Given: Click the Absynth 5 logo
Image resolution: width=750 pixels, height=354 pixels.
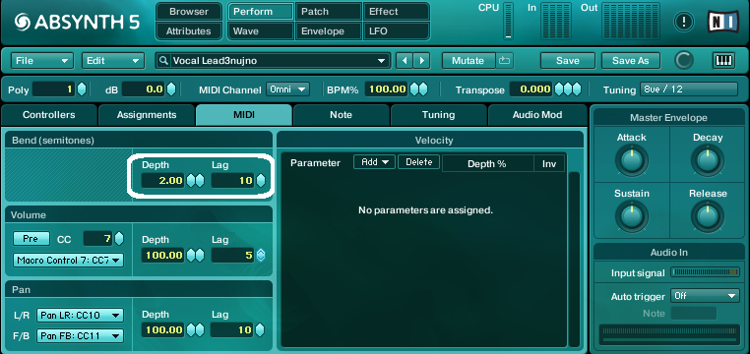Looking at the screenshot, I should tap(78, 22).
